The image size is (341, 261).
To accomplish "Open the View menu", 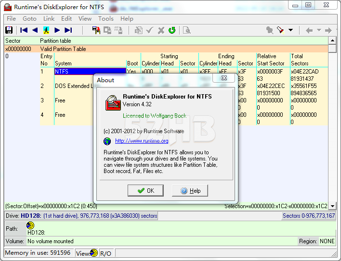I will (85, 19).
